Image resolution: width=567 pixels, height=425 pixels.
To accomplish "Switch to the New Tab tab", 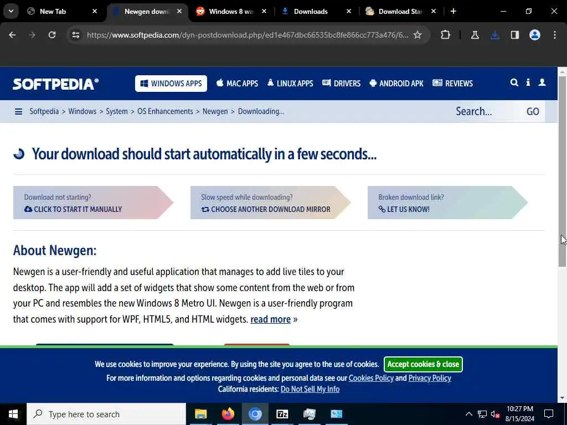I will 62,11.
